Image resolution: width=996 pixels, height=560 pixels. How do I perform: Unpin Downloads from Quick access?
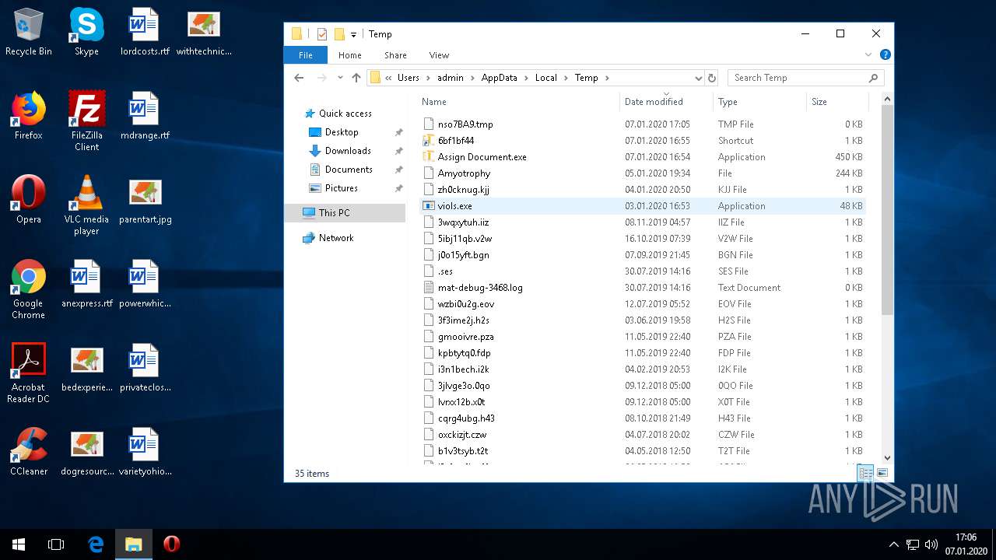(398, 151)
